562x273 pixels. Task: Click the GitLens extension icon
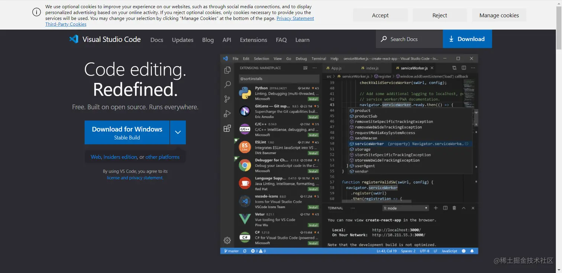point(245,111)
